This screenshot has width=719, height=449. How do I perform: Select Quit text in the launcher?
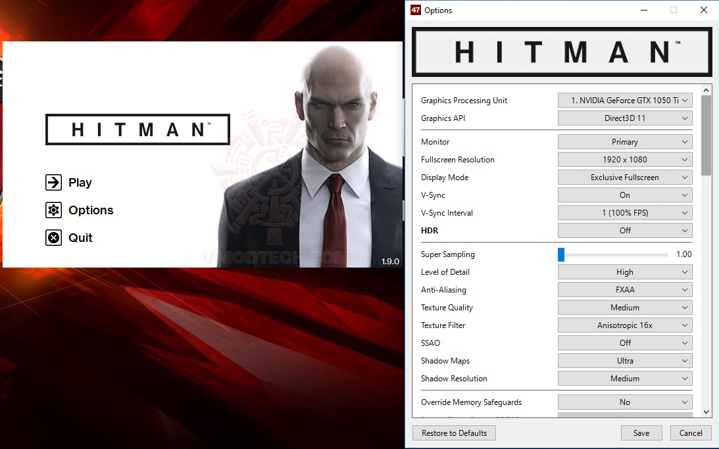click(x=80, y=238)
